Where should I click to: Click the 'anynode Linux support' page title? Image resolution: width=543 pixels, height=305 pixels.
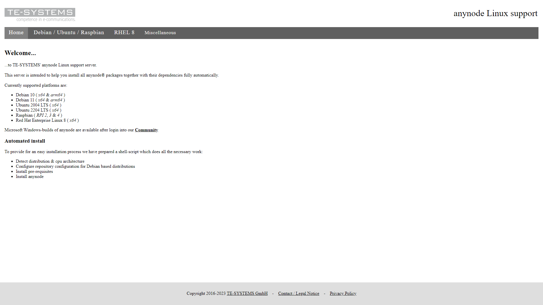click(x=495, y=13)
